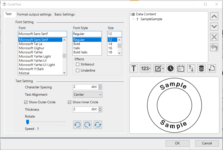Increase Thickness with up arrow

100,108
